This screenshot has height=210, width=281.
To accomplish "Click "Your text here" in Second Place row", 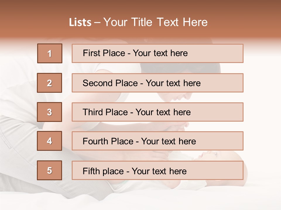I will [173, 83].
